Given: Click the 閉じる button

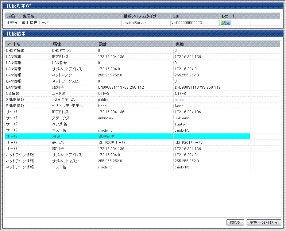Looking at the screenshot, I should (235, 222).
